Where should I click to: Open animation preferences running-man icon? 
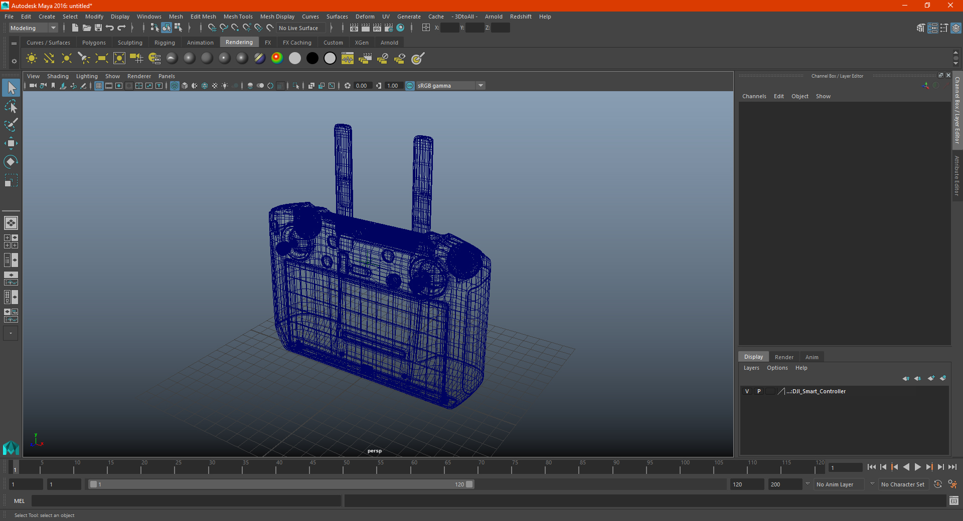952,484
